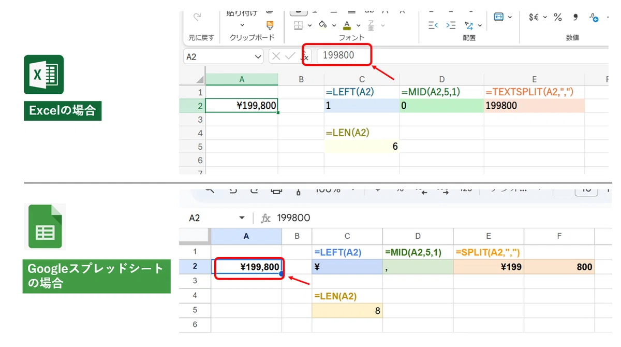Select Excel cell with =LEN(A2)
The height and width of the screenshot is (347, 621).
point(362,133)
